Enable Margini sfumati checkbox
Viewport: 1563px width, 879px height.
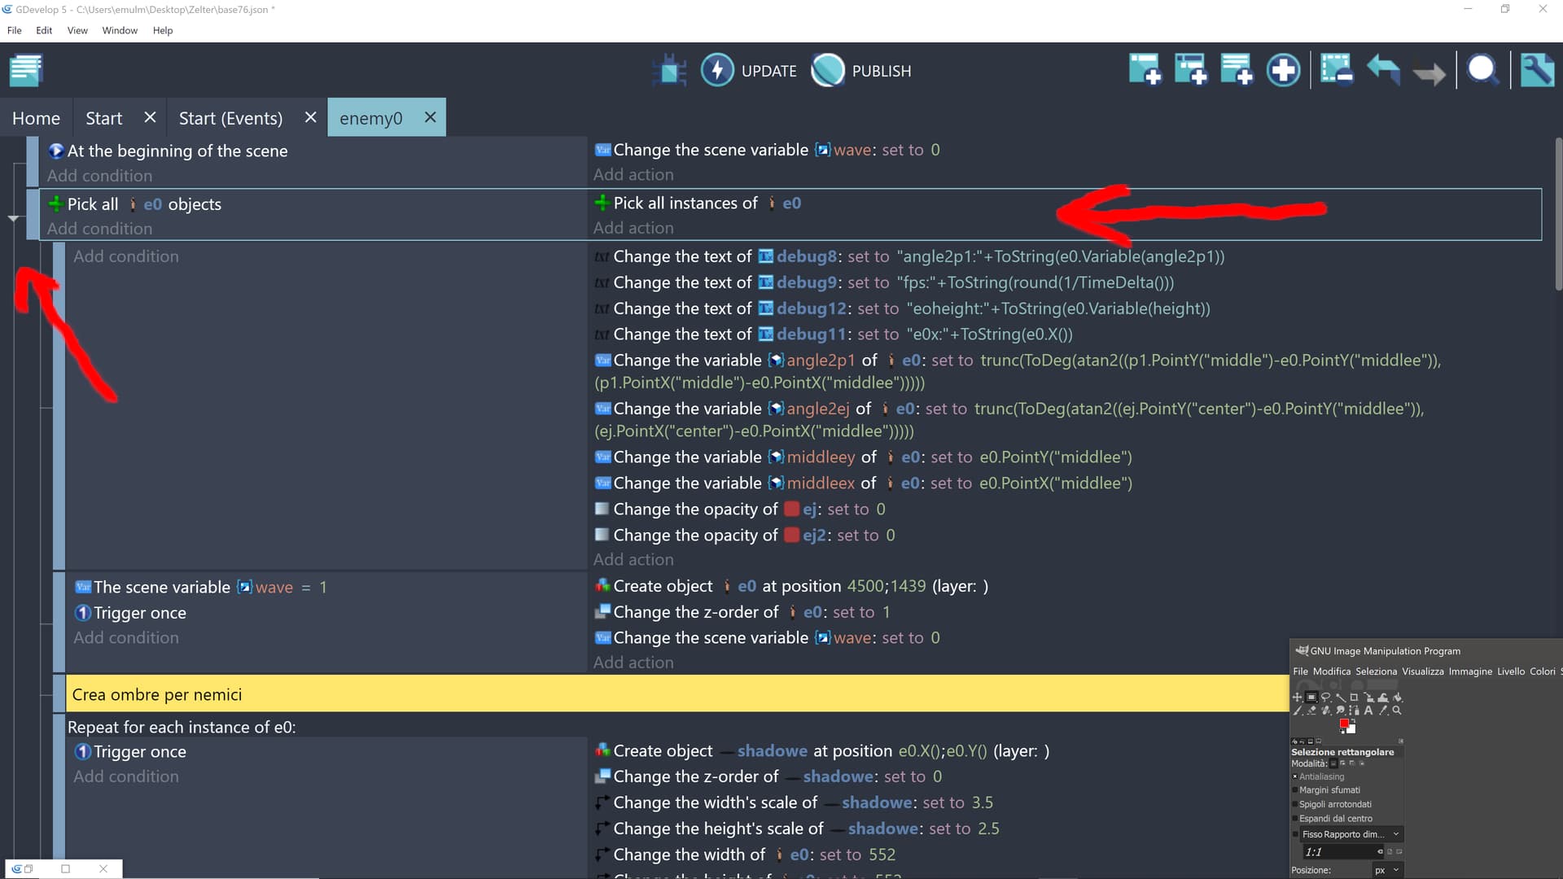pos(1296,789)
